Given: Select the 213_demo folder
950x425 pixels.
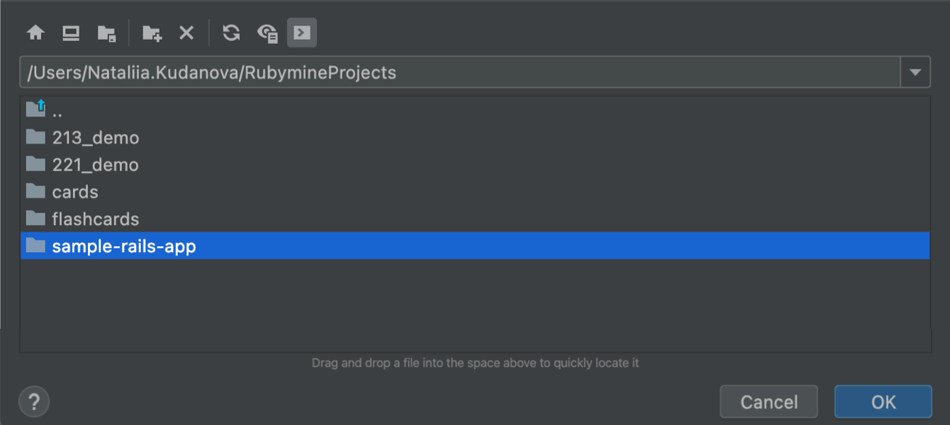Looking at the screenshot, I should click(95, 137).
